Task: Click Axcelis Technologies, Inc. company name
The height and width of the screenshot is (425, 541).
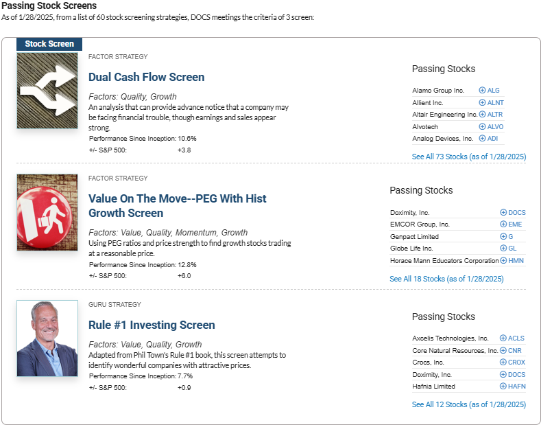Action: coord(450,338)
